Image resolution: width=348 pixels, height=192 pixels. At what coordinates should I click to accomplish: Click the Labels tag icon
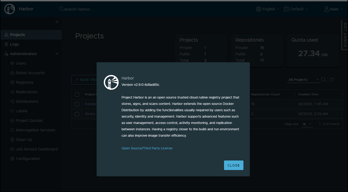point(12,111)
